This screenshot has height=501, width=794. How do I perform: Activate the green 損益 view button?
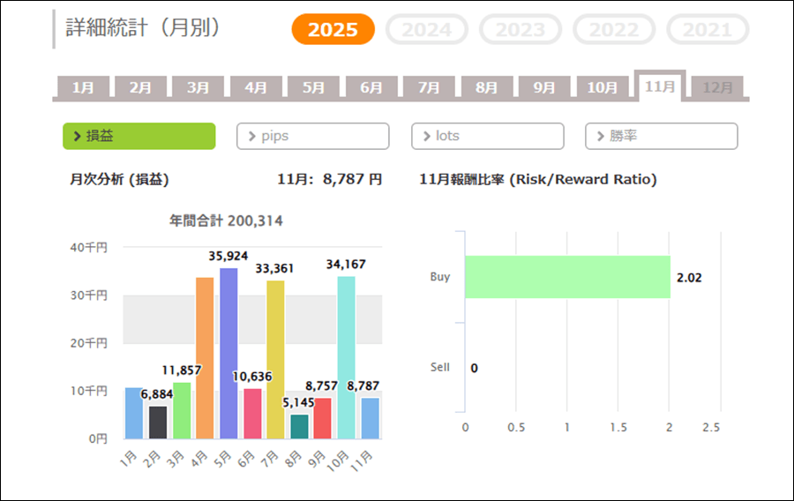[139, 136]
